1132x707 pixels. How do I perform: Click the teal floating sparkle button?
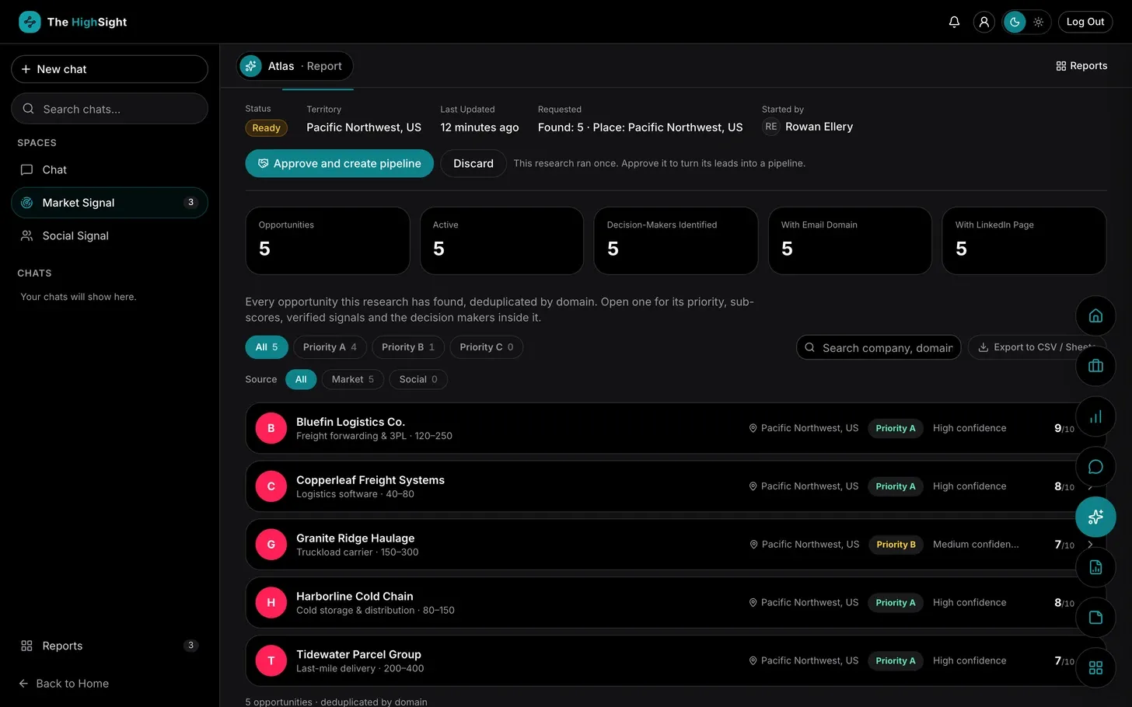tap(1095, 517)
